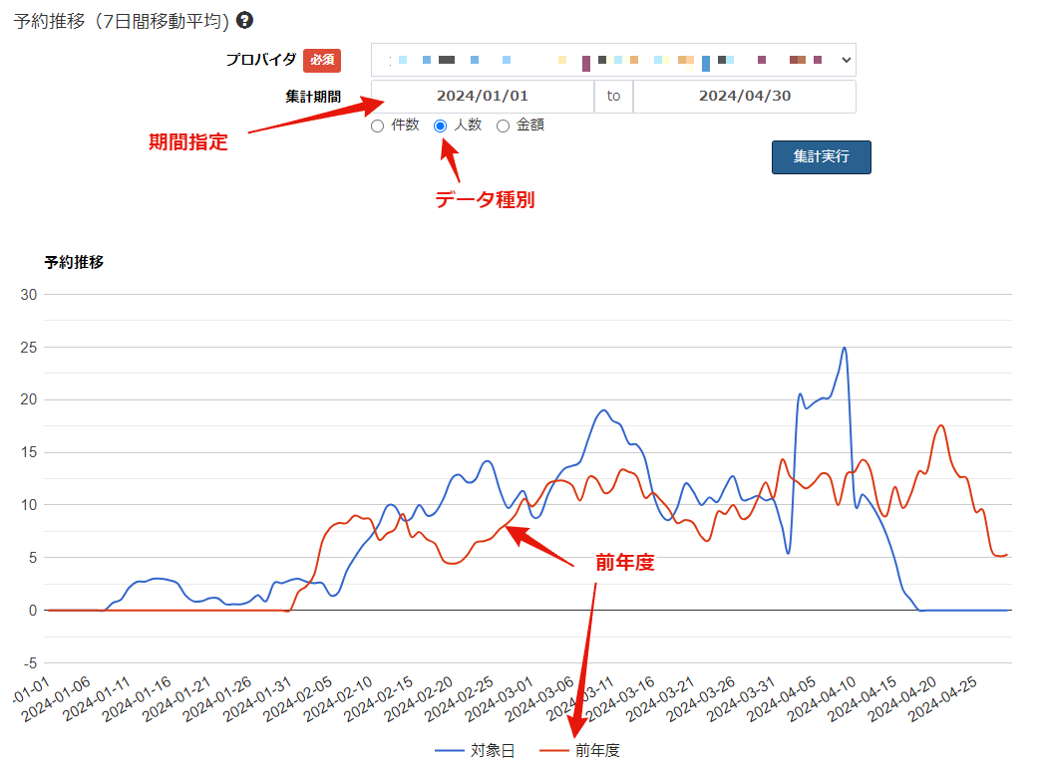Open help icon beside 予約推移 title

coord(244,21)
